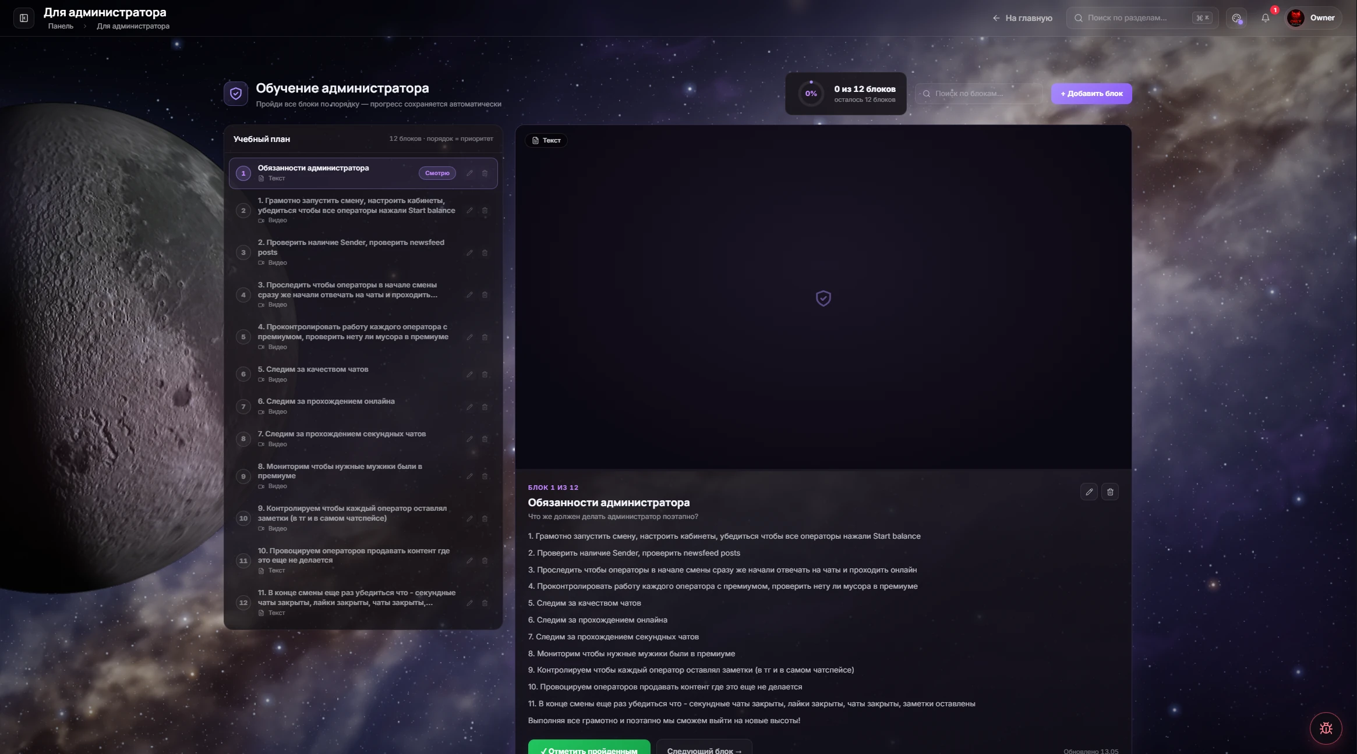This screenshot has width=1357, height=754.
Task: Open block 10 '9. Контролируем чтобы каждый оператор'
Action: (363, 518)
